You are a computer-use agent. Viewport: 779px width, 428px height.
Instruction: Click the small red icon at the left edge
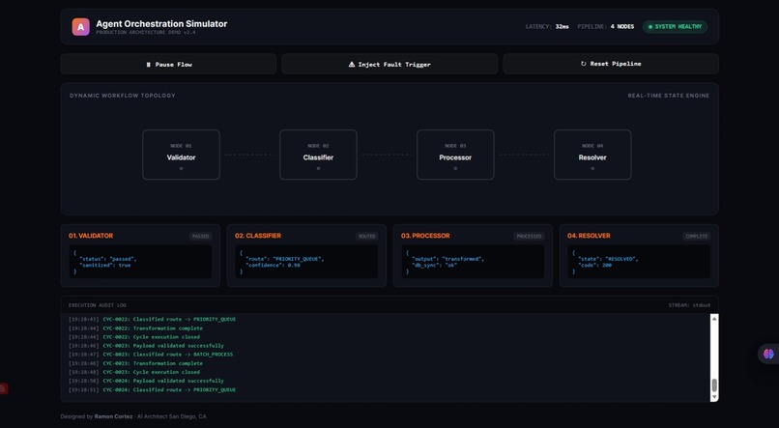point(3,388)
